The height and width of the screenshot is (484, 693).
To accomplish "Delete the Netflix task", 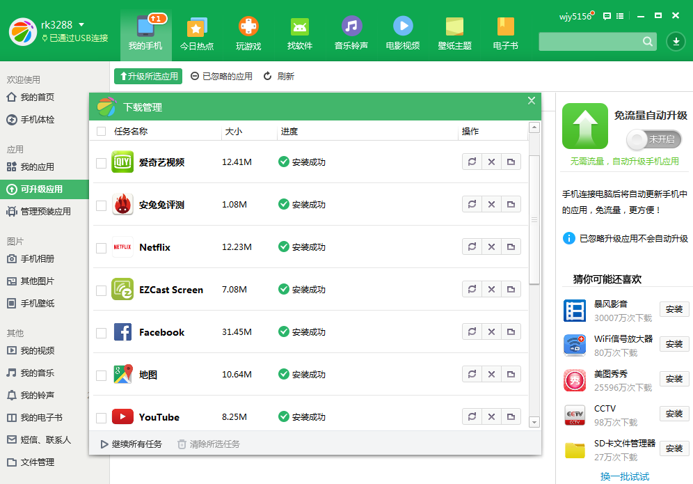I will [491, 247].
